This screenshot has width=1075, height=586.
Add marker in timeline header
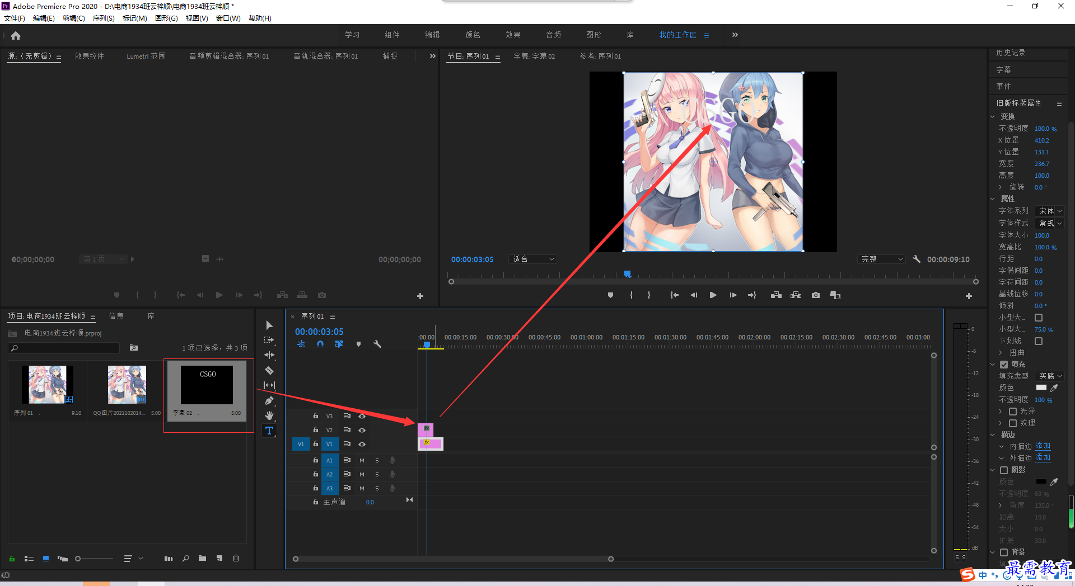point(358,344)
